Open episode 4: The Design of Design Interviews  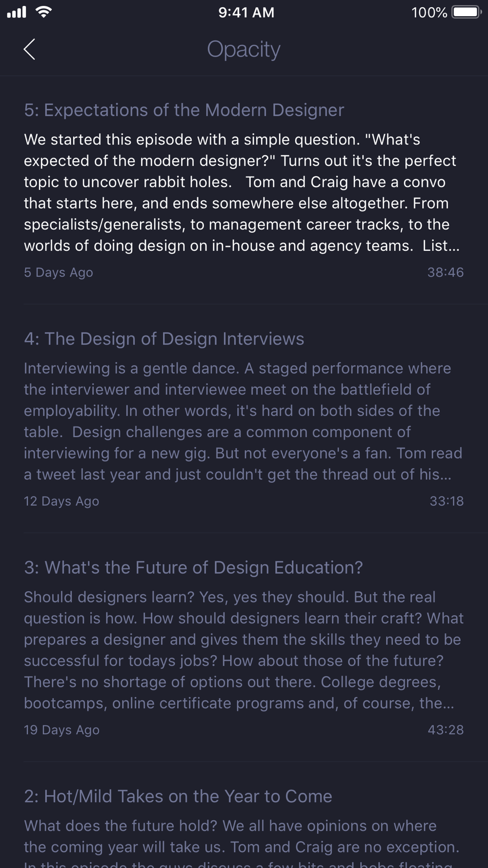[164, 339]
